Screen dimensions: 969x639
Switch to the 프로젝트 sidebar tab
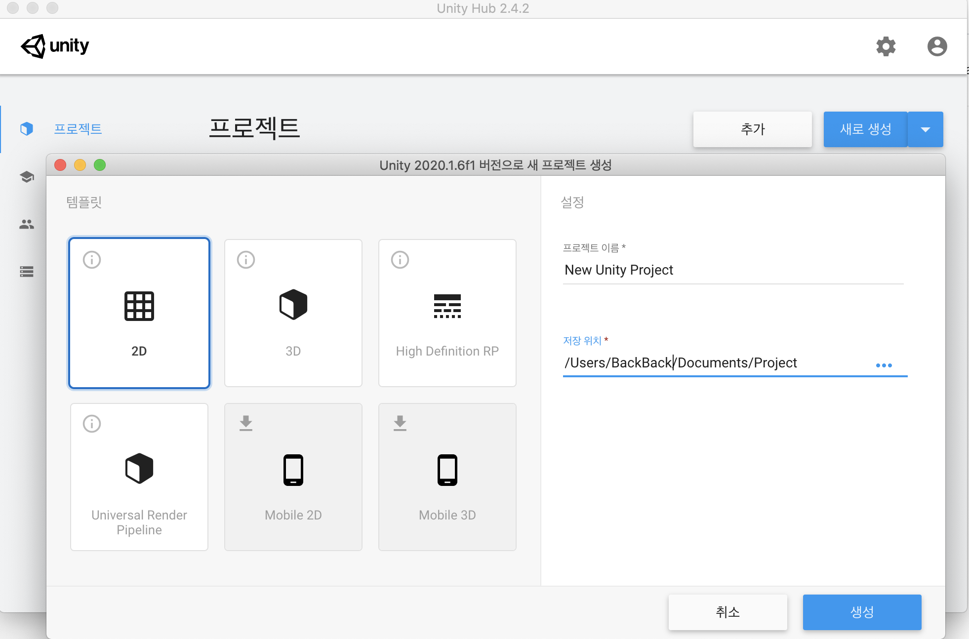78,129
